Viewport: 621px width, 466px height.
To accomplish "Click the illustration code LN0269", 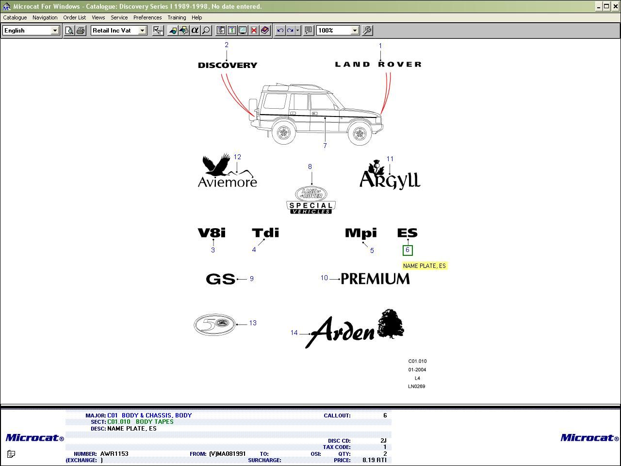I will pyautogui.click(x=416, y=386).
